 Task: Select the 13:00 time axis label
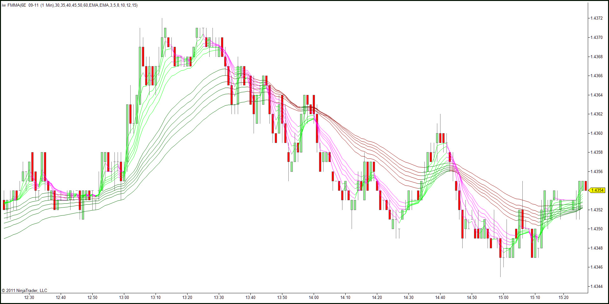pos(124,297)
